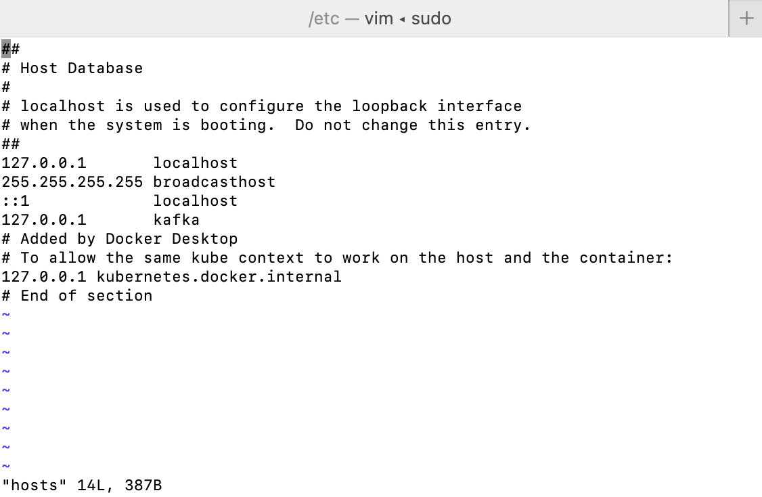Click the word 'kafka' in hosts entry

[177, 220]
